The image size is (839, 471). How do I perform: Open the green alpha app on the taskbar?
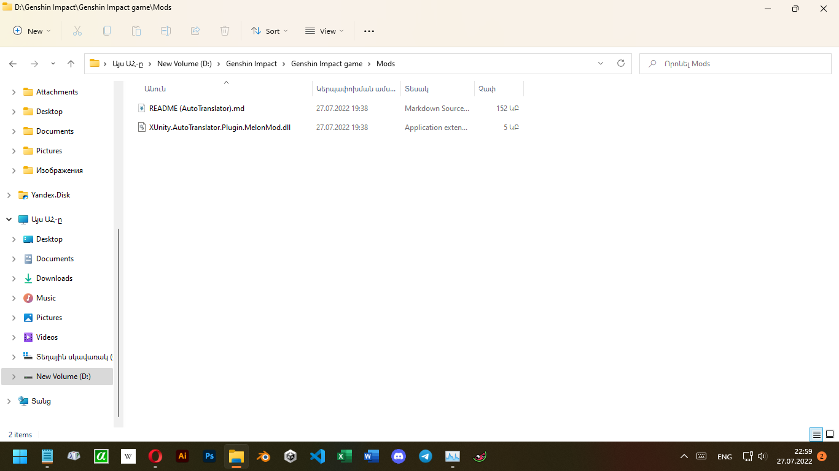point(101,456)
